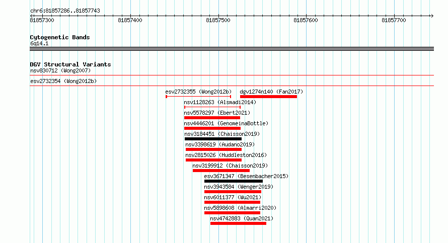The width and height of the screenshot is (448, 243).
Task: Select the red nsv4446201 variant bar
Action: click(x=212, y=128)
